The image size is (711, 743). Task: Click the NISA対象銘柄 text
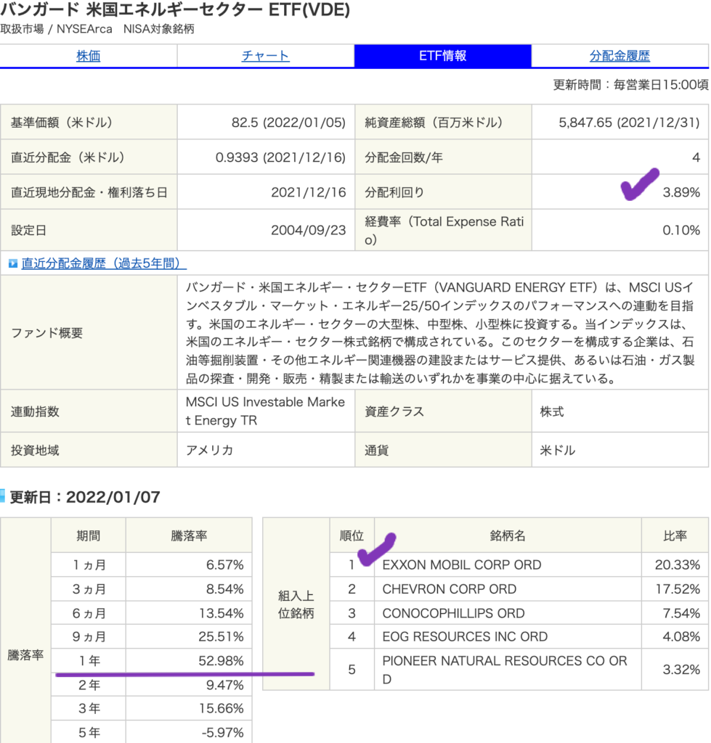(159, 29)
